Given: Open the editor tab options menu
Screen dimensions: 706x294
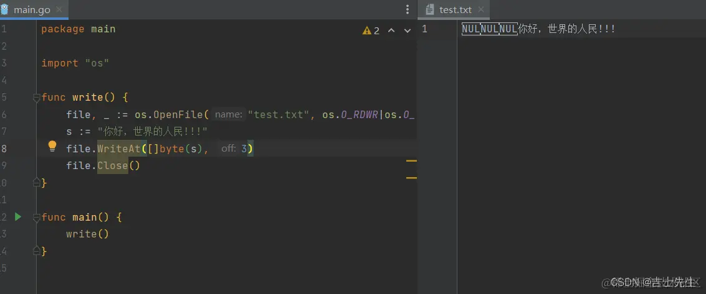Looking at the screenshot, I should click(x=408, y=9).
